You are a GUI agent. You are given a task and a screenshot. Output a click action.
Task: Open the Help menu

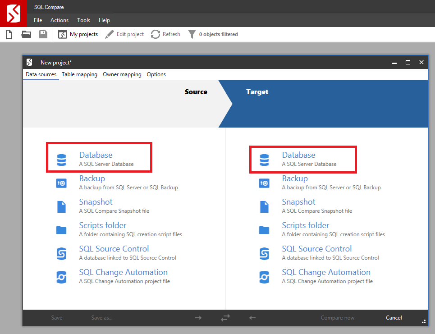pos(104,20)
